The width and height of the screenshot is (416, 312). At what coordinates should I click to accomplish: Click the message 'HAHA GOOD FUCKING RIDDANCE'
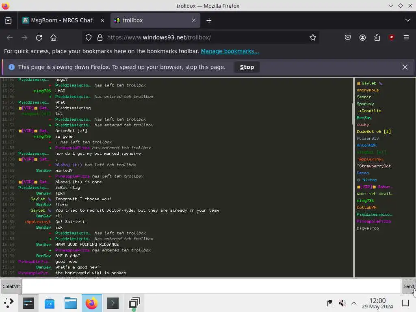[x=87, y=244]
